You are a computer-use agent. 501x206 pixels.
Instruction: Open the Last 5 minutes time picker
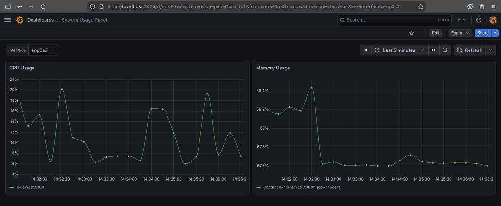point(400,50)
